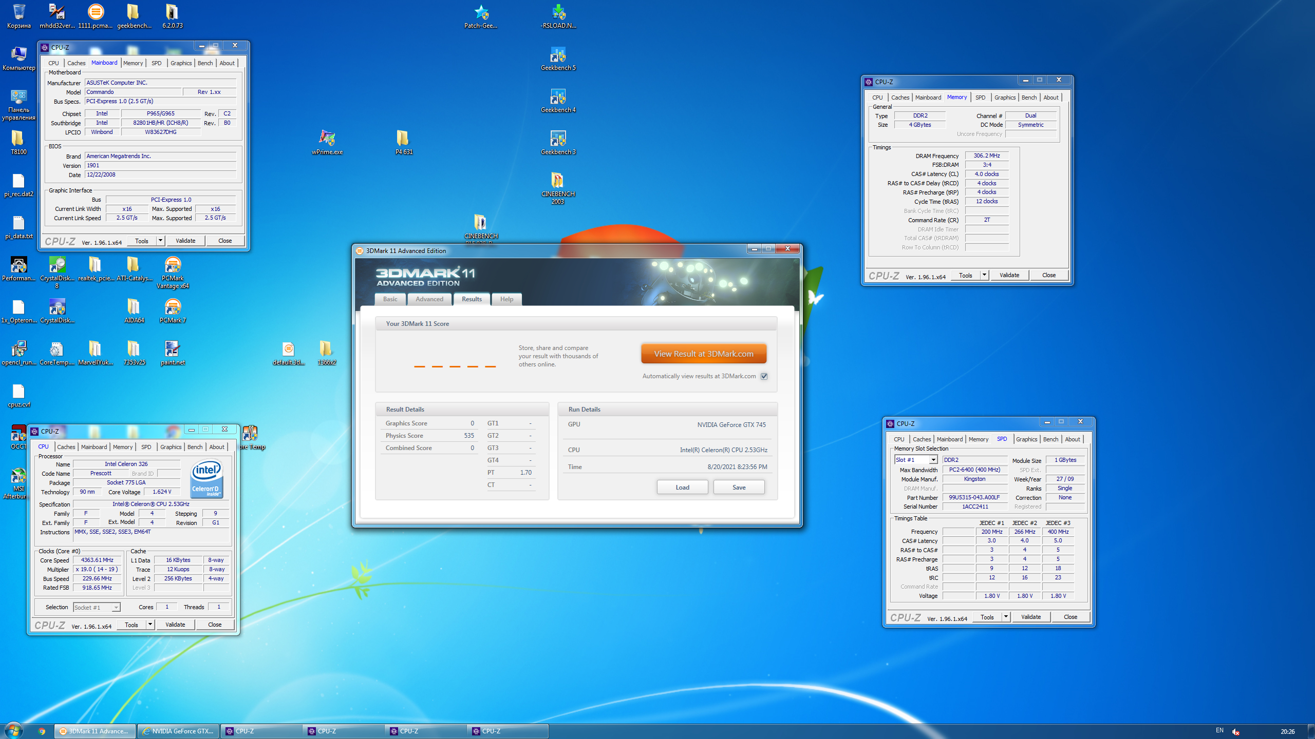Screen dimensions: 1315x739
Task: Open the T8100 folder icon
Action: [19, 142]
